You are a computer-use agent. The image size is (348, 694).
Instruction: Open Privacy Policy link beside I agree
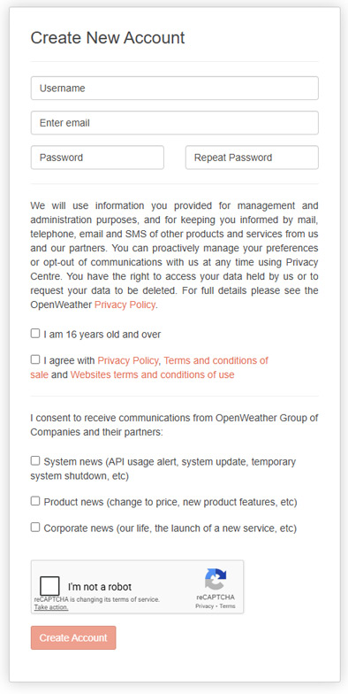(127, 361)
